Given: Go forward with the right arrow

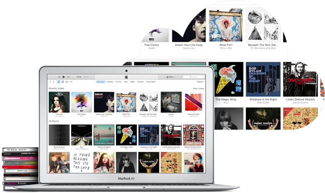Looking at the screenshot, I should point(54,82).
